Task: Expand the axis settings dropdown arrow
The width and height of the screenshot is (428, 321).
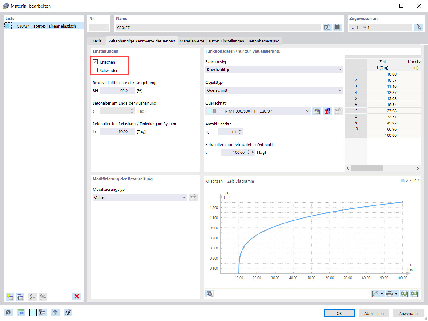Action: pos(382,294)
